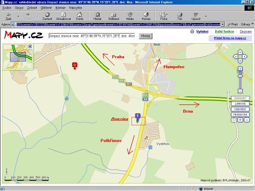
Task: Click the map zoom slider handle
Action: pyautogui.click(x=240, y=76)
